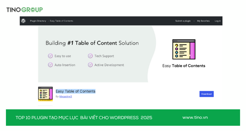Open the Magazine3 author link
Screen dimensions: 246x131
[x=66, y=96]
